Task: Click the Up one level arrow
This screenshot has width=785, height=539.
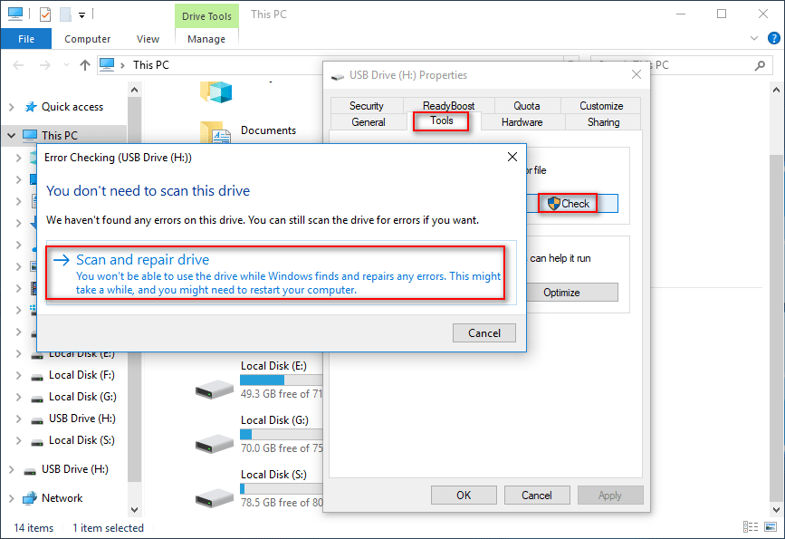Action: (x=85, y=65)
